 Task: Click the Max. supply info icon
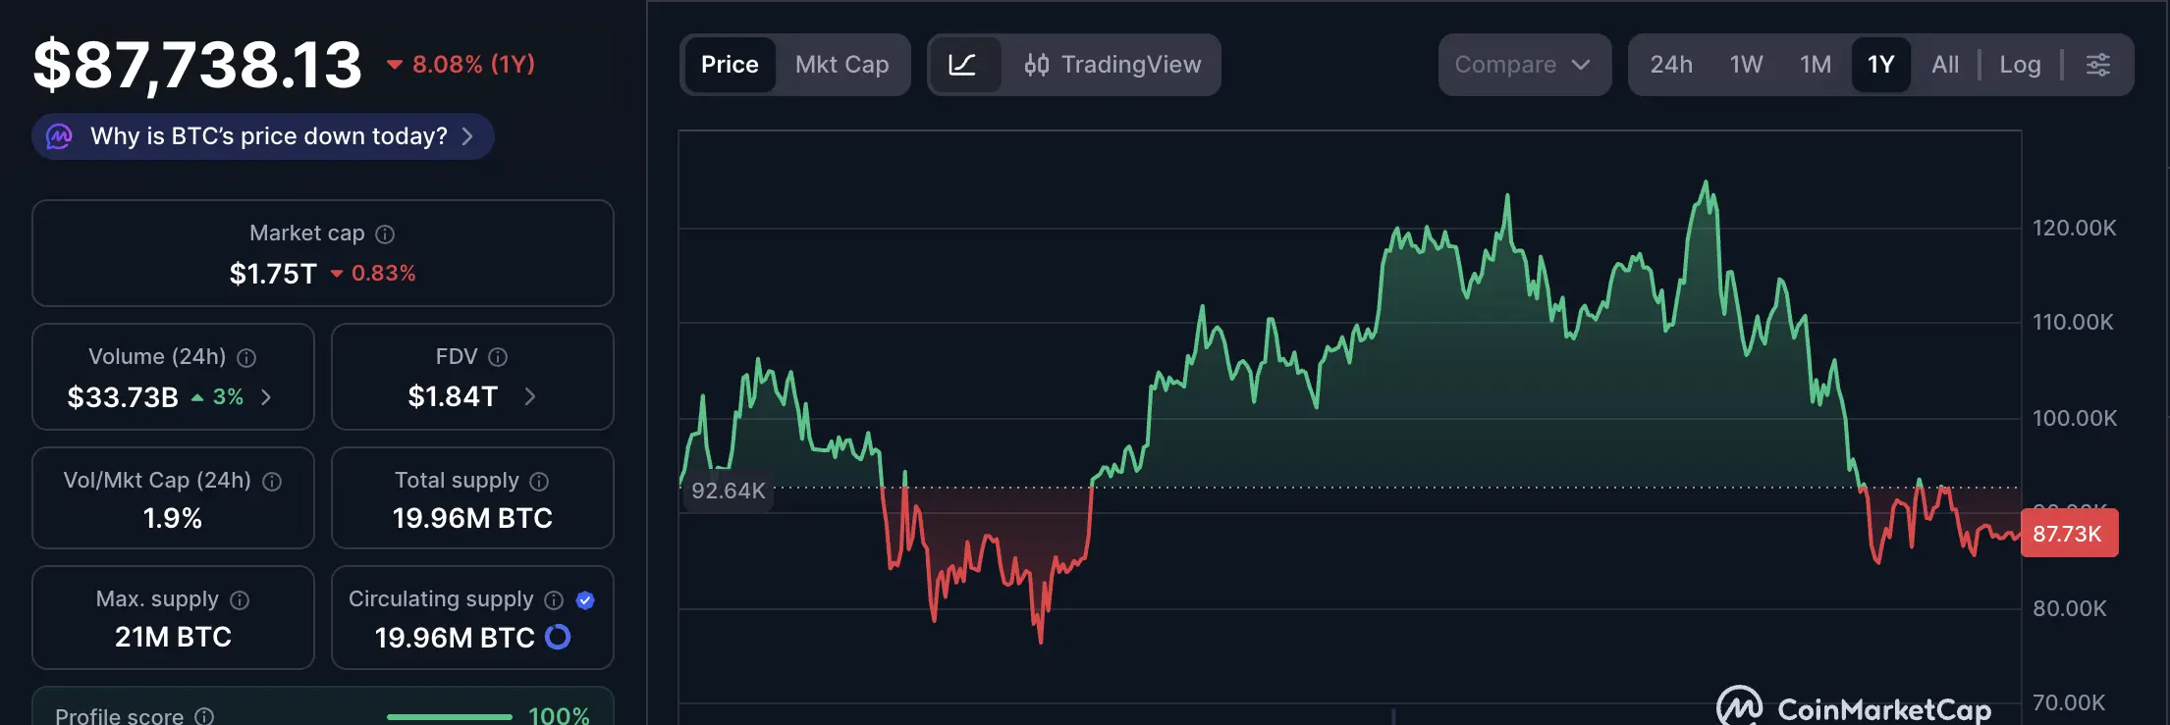(241, 599)
